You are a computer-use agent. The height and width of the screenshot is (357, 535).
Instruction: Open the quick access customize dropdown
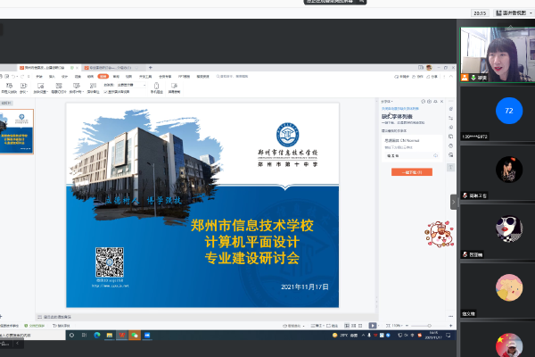pos(29,76)
